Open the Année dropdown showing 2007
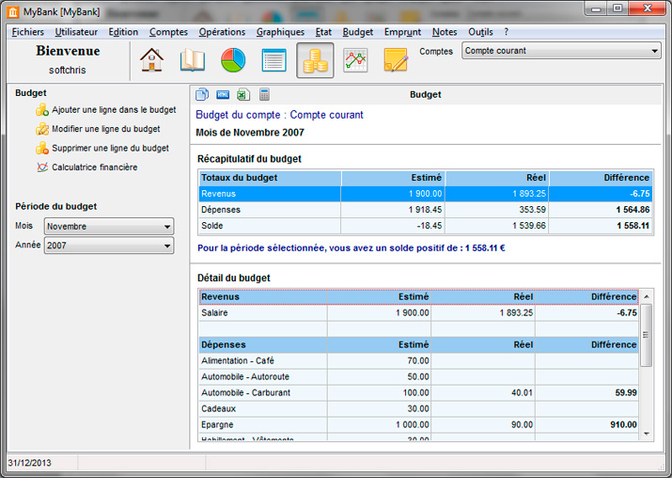 pos(109,246)
